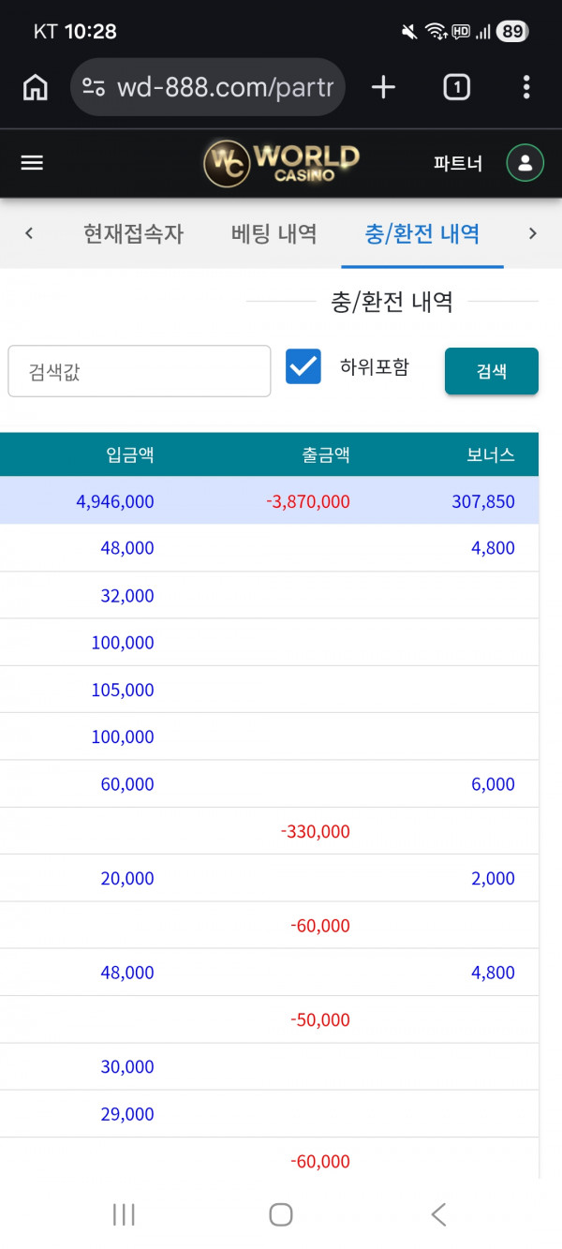Viewport: 562px width, 1249px height.
Task: Open the browser three-dot overflow menu
Action: tap(526, 87)
